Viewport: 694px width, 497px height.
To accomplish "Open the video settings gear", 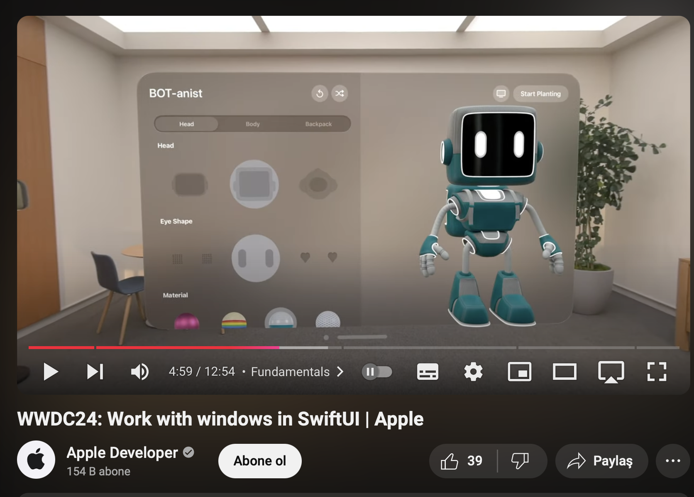I will 473,372.
